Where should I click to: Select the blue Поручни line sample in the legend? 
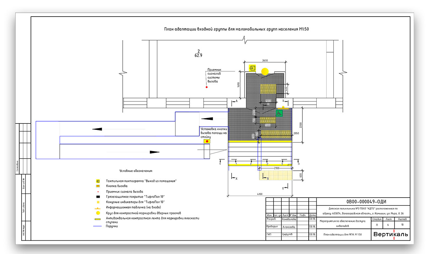coord(98,226)
